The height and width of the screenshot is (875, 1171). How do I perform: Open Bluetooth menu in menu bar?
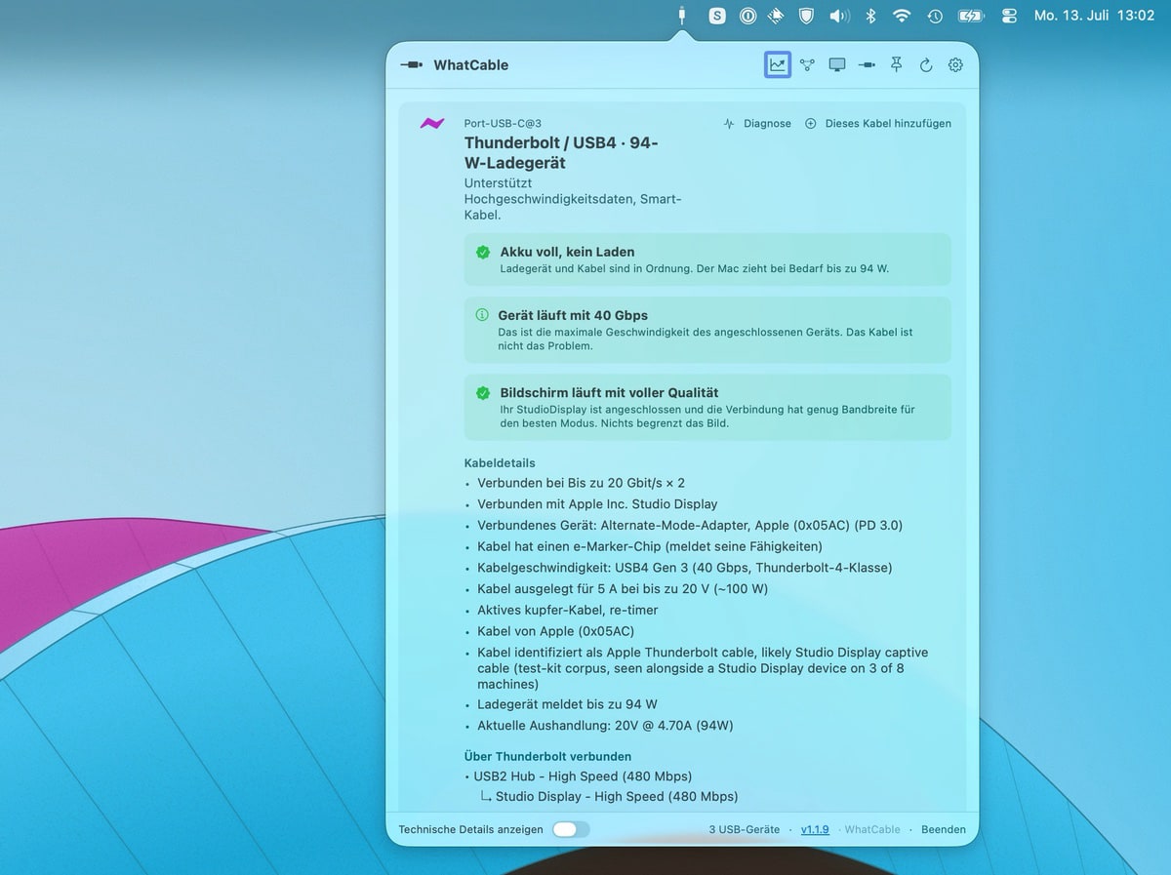pos(872,16)
